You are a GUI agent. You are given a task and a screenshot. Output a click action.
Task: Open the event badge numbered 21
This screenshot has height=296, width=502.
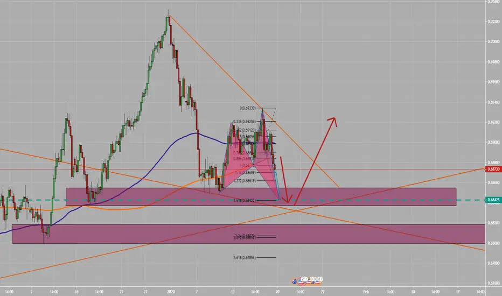(x=319, y=279)
